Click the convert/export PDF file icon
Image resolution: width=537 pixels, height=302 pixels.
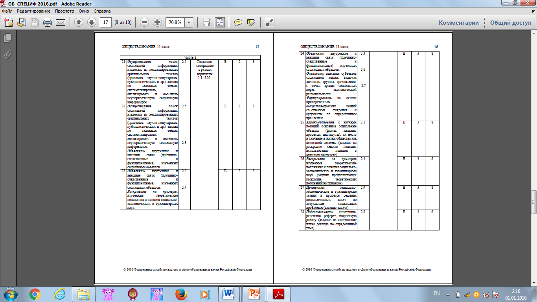(22, 22)
